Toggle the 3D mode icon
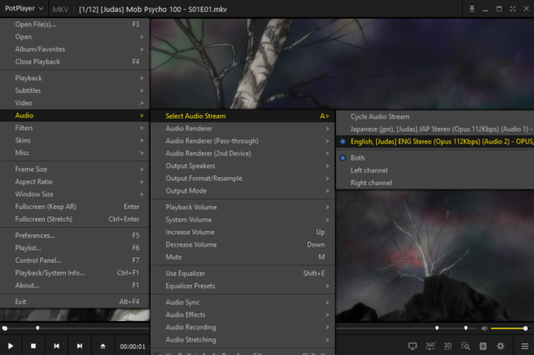Image resolution: width=534 pixels, height=355 pixels. tap(448, 346)
